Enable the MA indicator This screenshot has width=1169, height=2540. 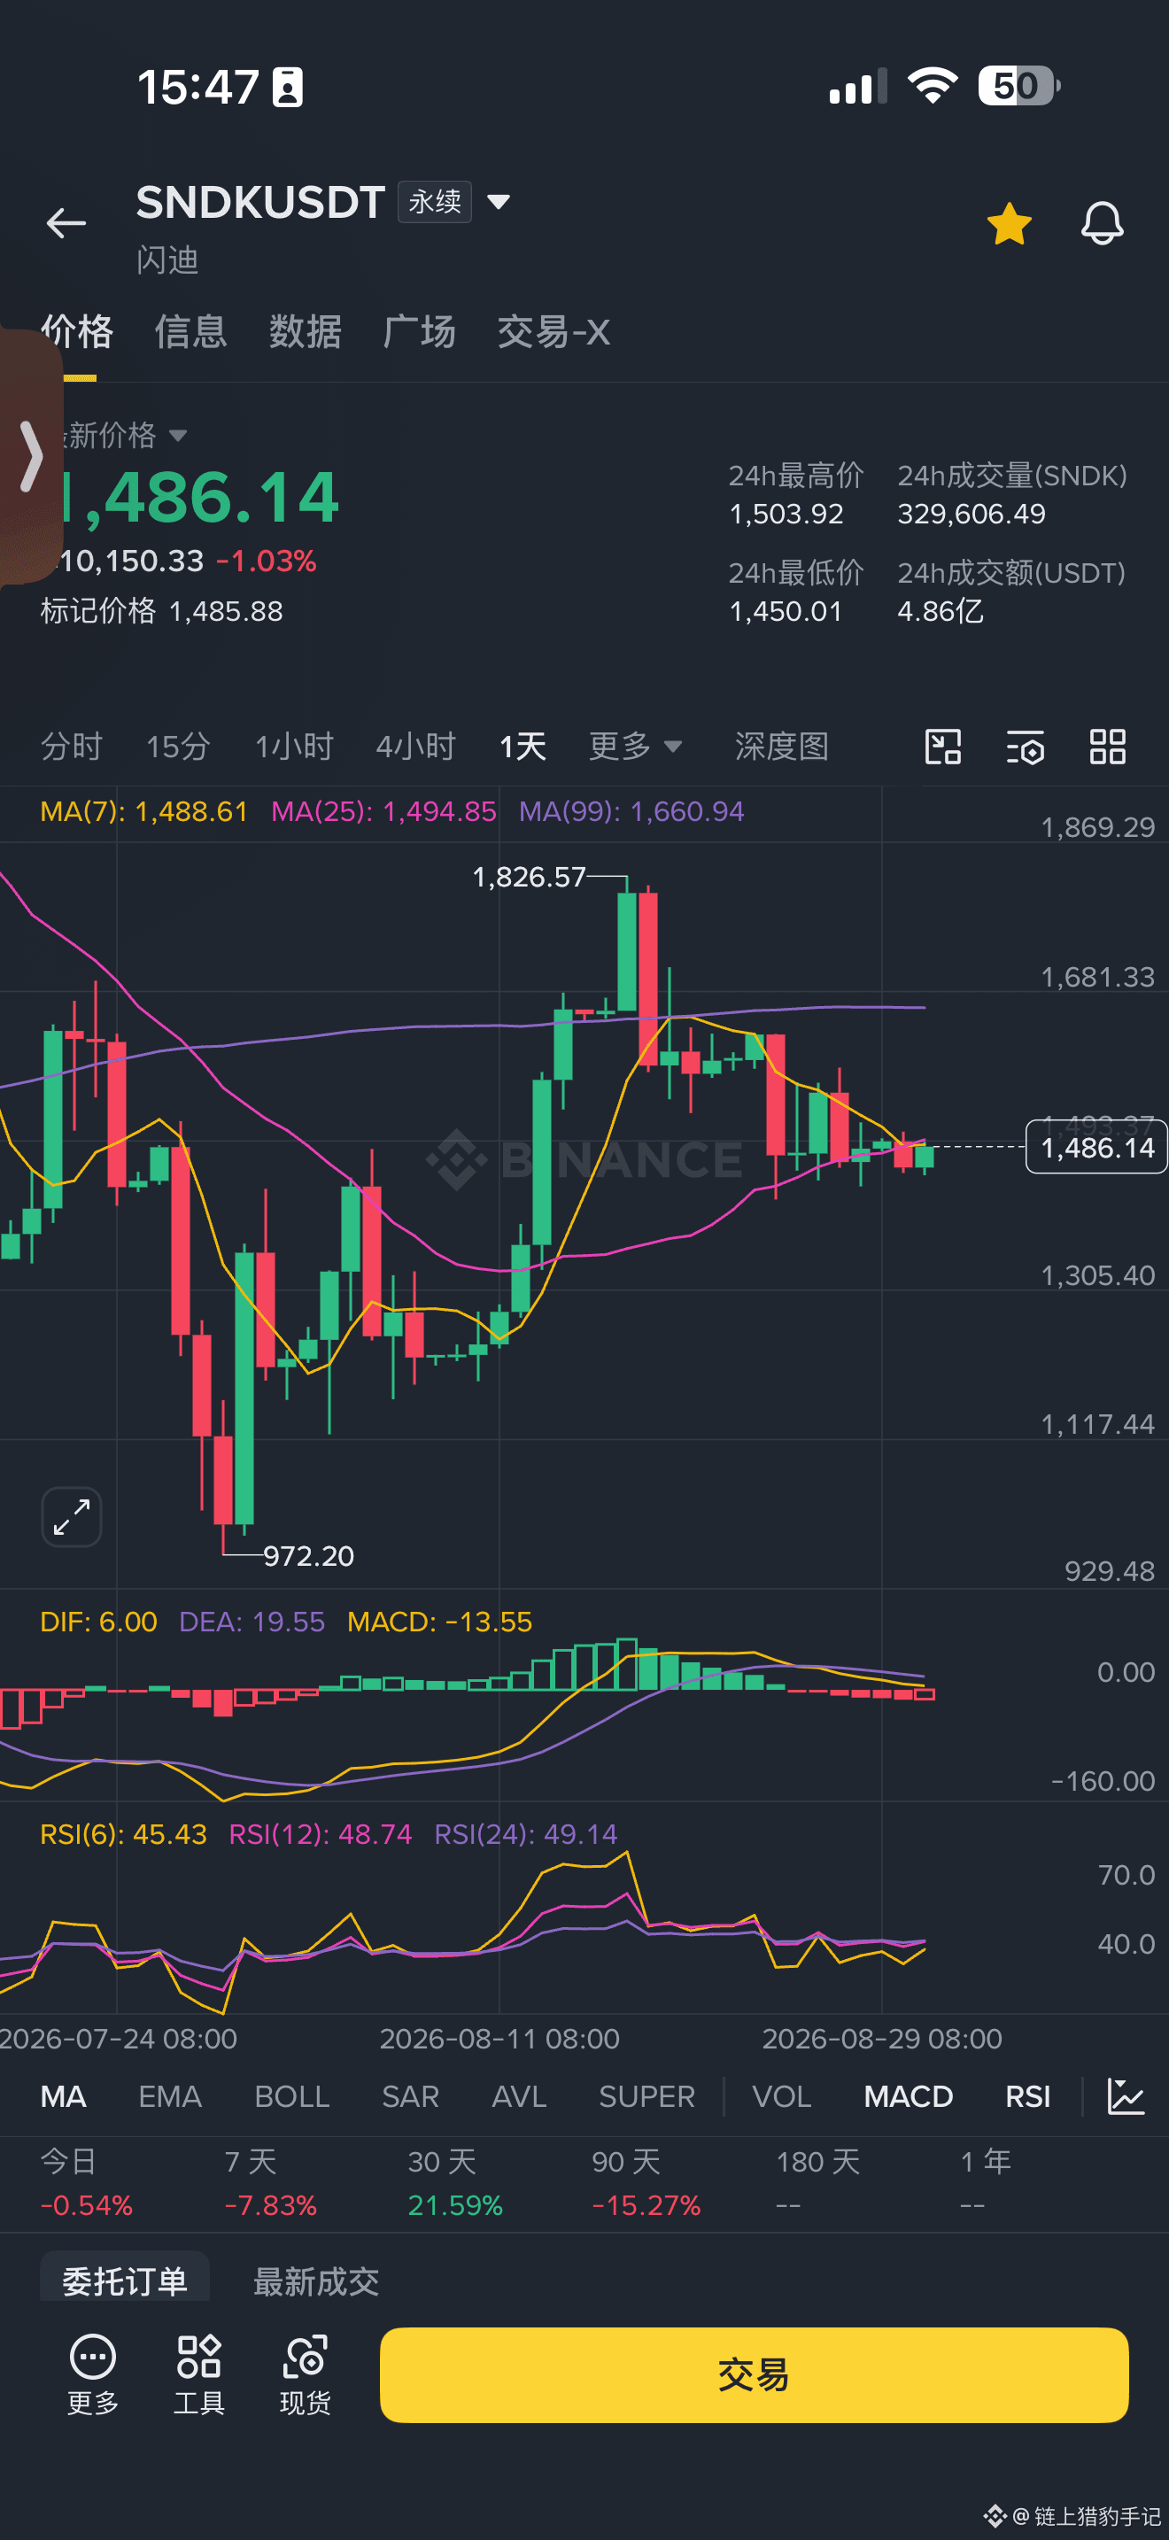pos(63,2096)
